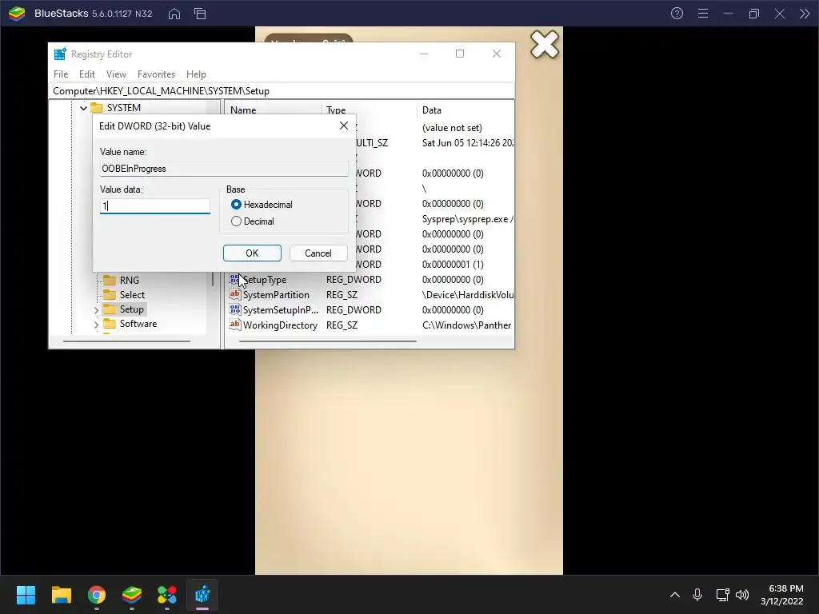The image size is (819, 614).
Task: Click BlueStacks logo in title bar
Action: [17, 14]
